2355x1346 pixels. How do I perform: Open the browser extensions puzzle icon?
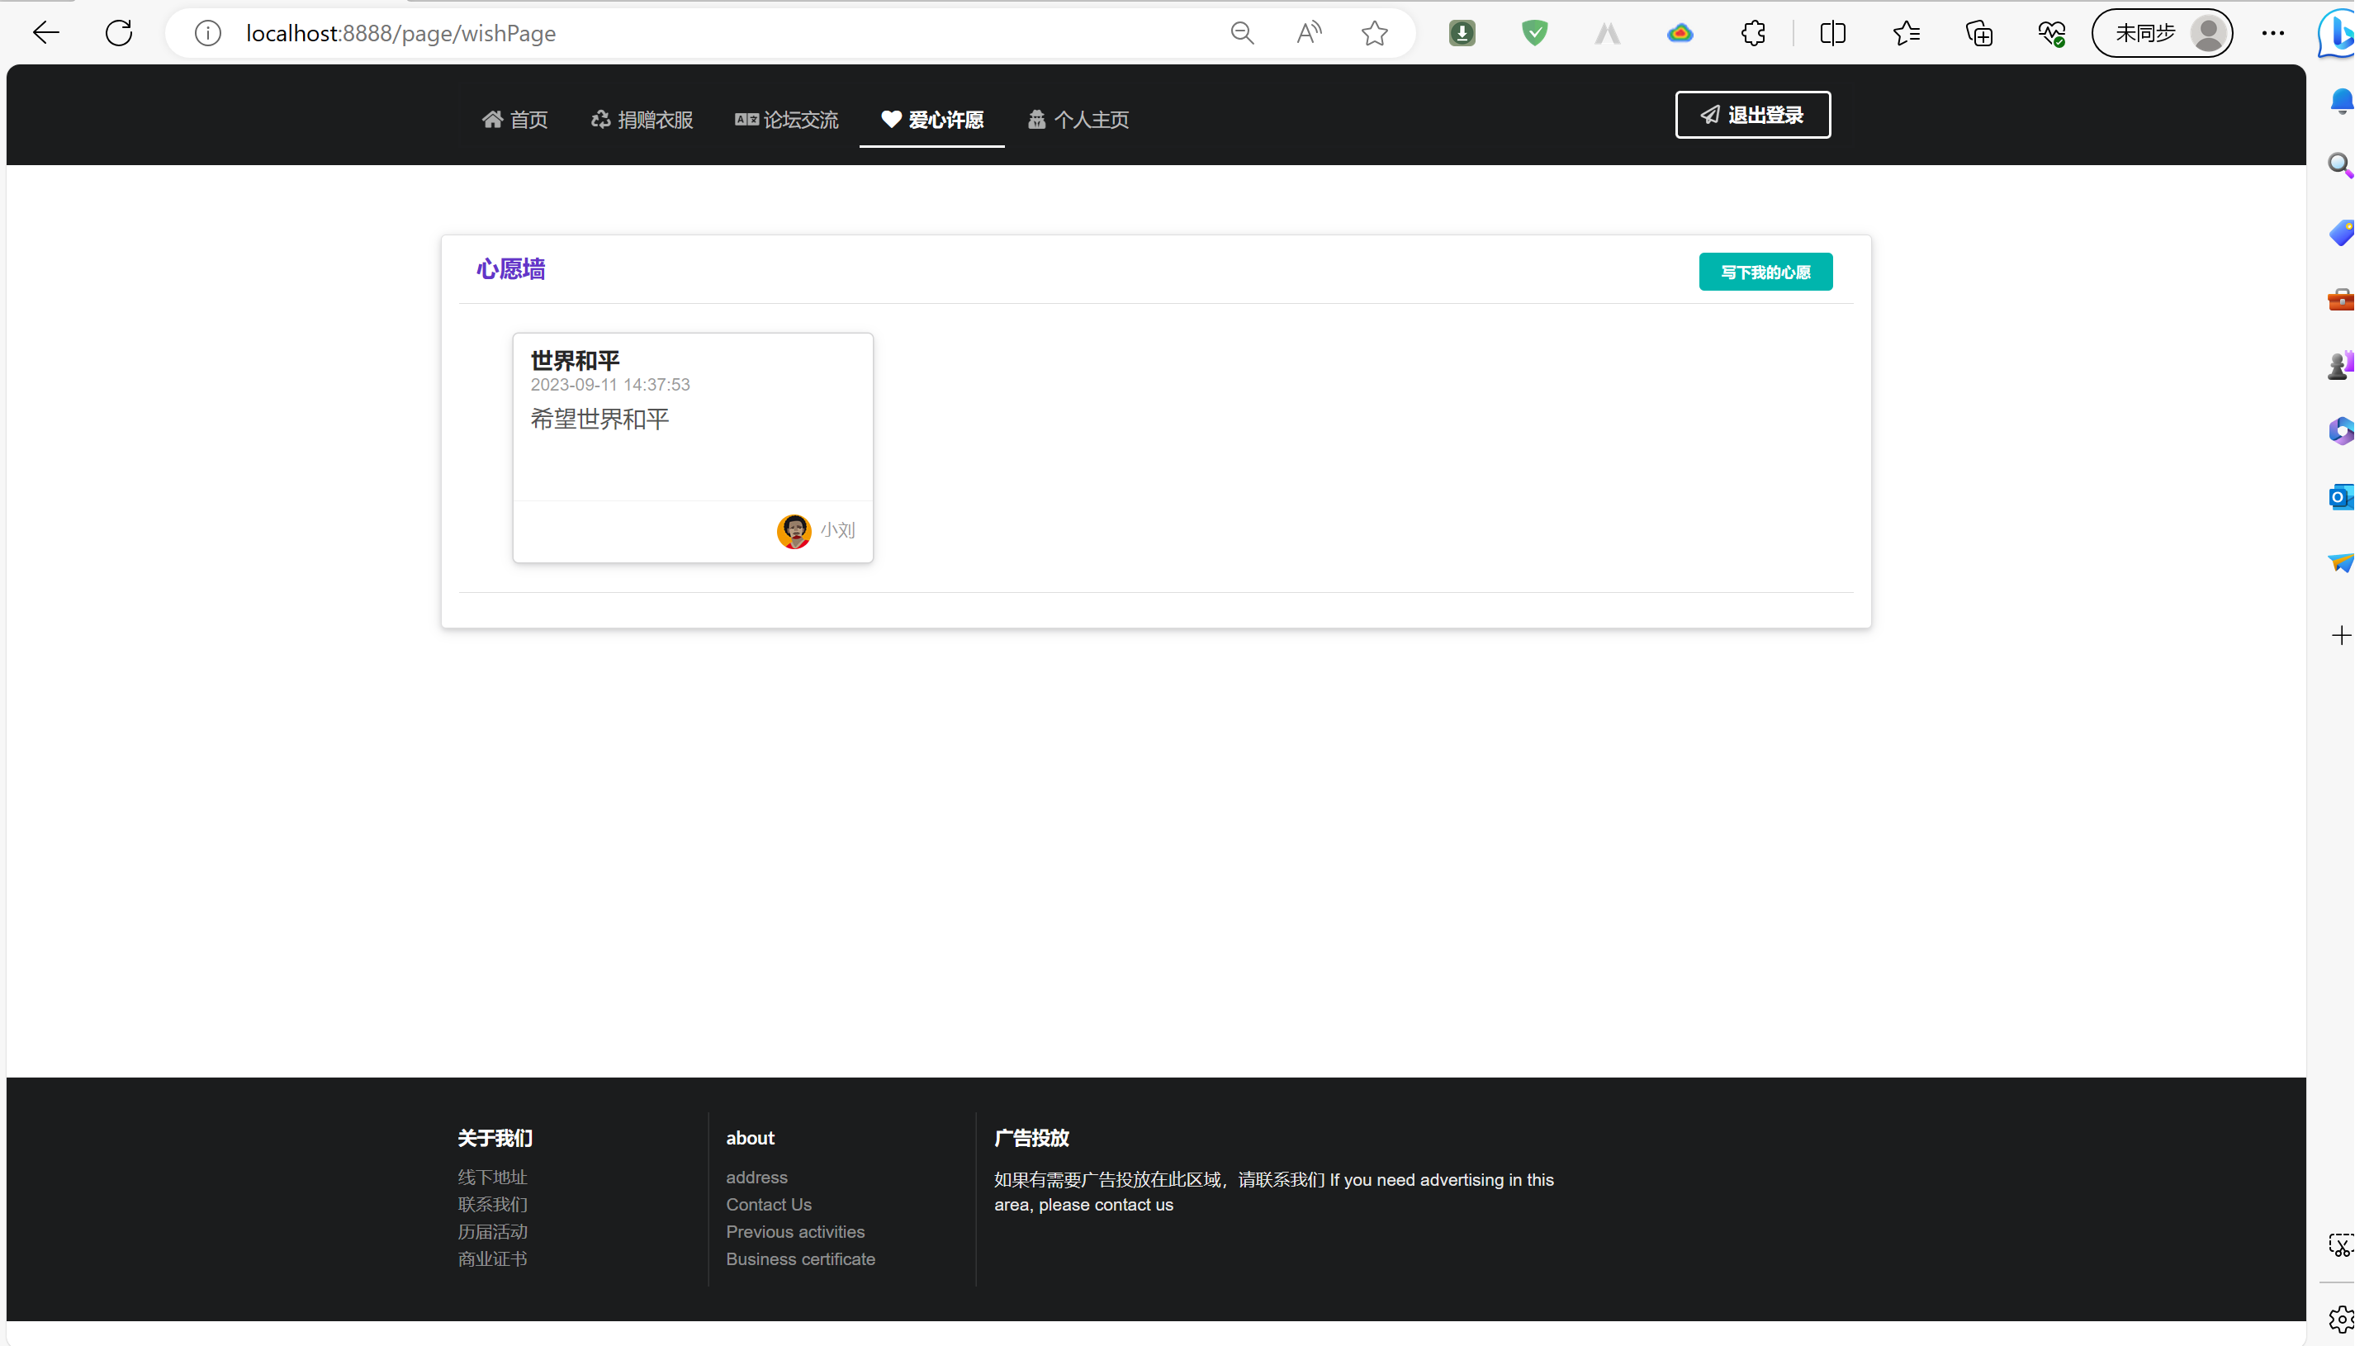pos(1752,33)
